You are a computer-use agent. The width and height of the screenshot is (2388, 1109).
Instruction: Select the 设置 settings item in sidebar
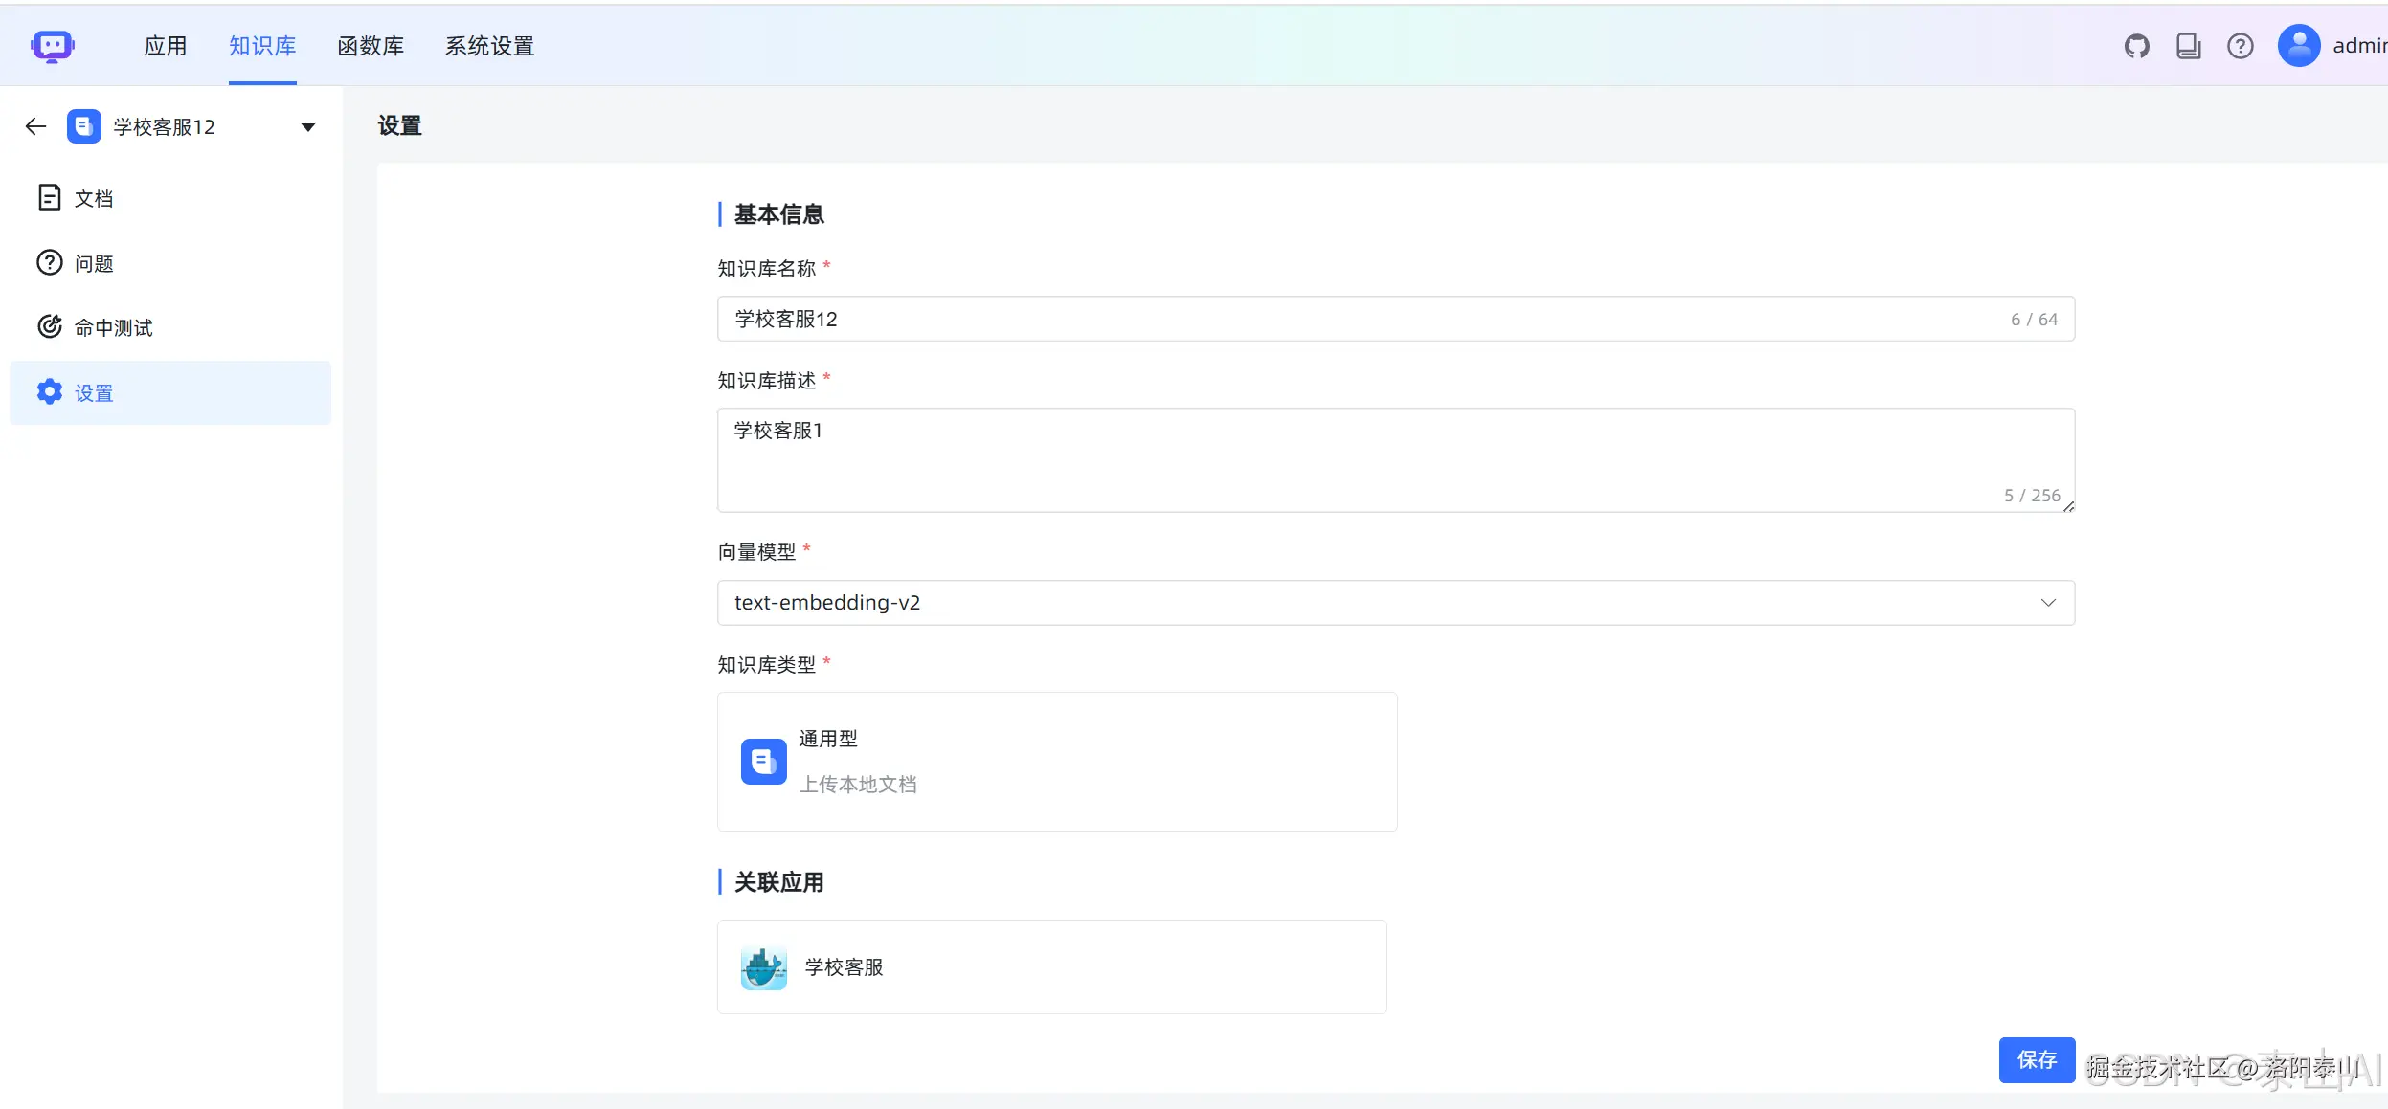pos(93,392)
